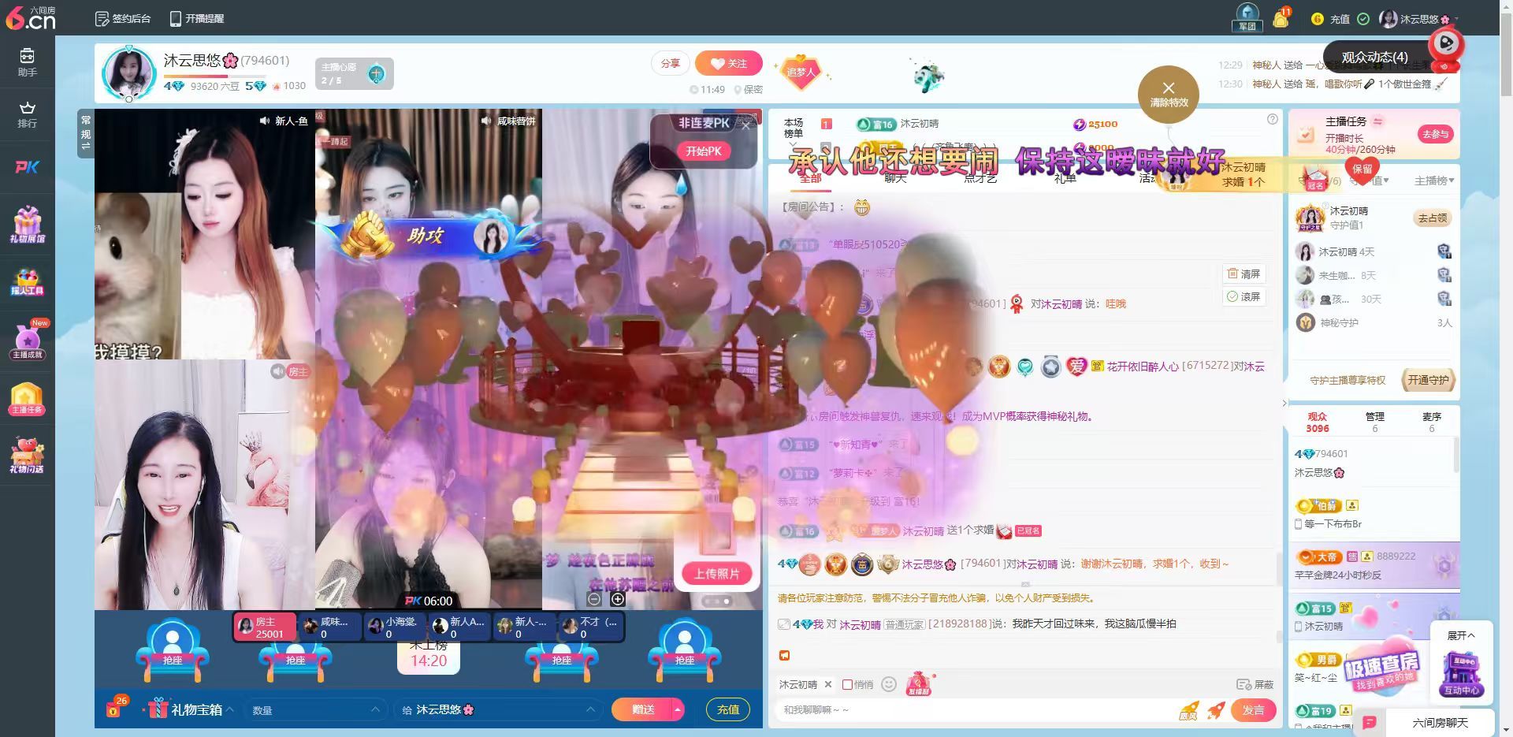The height and width of the screenshot is (737, 1513).
Task: Click the 沐云思悠 host avatar in the header
Action: coord(128,73)
